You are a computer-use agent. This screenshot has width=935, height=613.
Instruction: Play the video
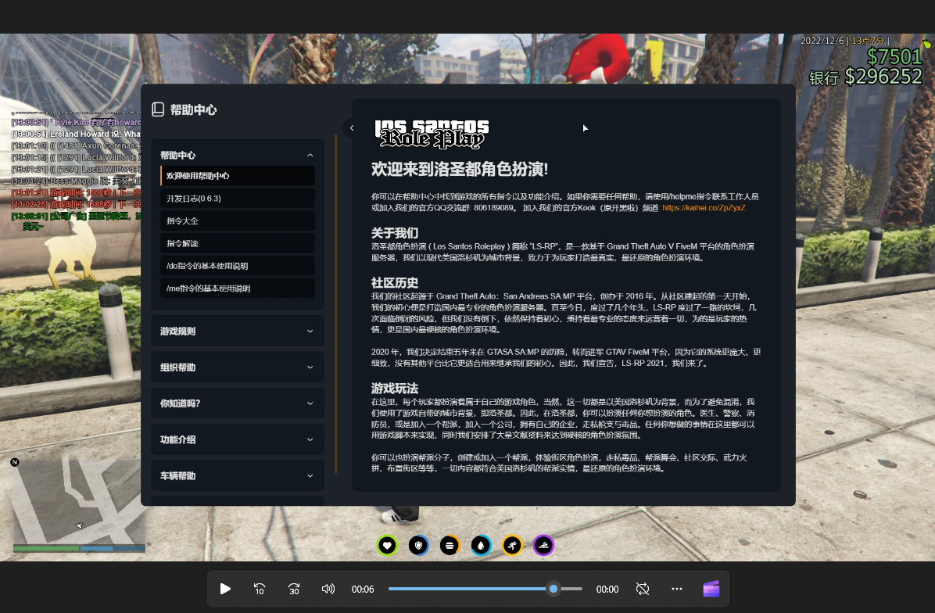click(225, 589)
